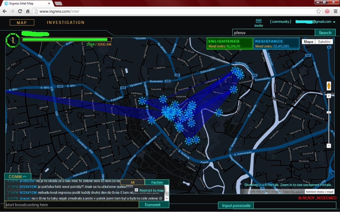
Task: Select the Street View pegman icon
Action: click(x=329, y=86)
